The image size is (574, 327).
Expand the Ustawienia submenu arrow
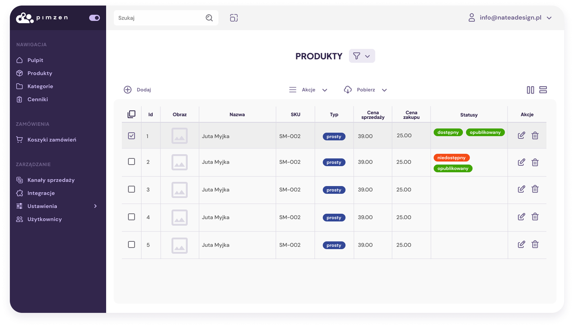coord(95,206)
